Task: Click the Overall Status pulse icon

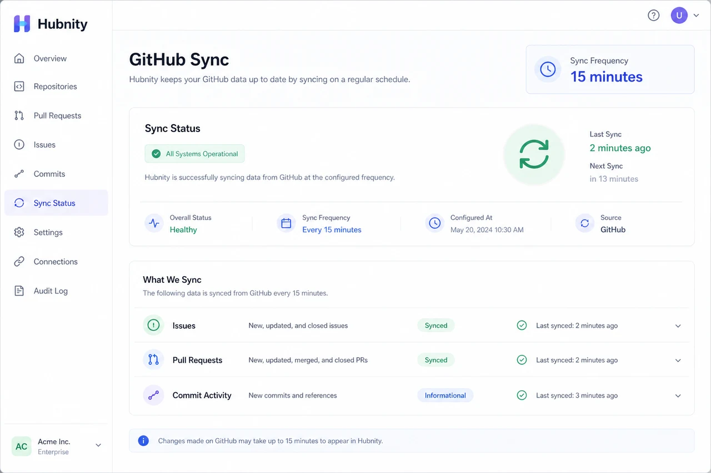Action: pyautogui.click(x=154, y=223)
